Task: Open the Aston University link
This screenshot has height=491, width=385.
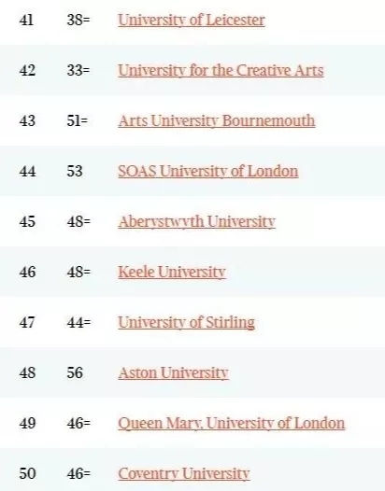Action: click(173, 372)
